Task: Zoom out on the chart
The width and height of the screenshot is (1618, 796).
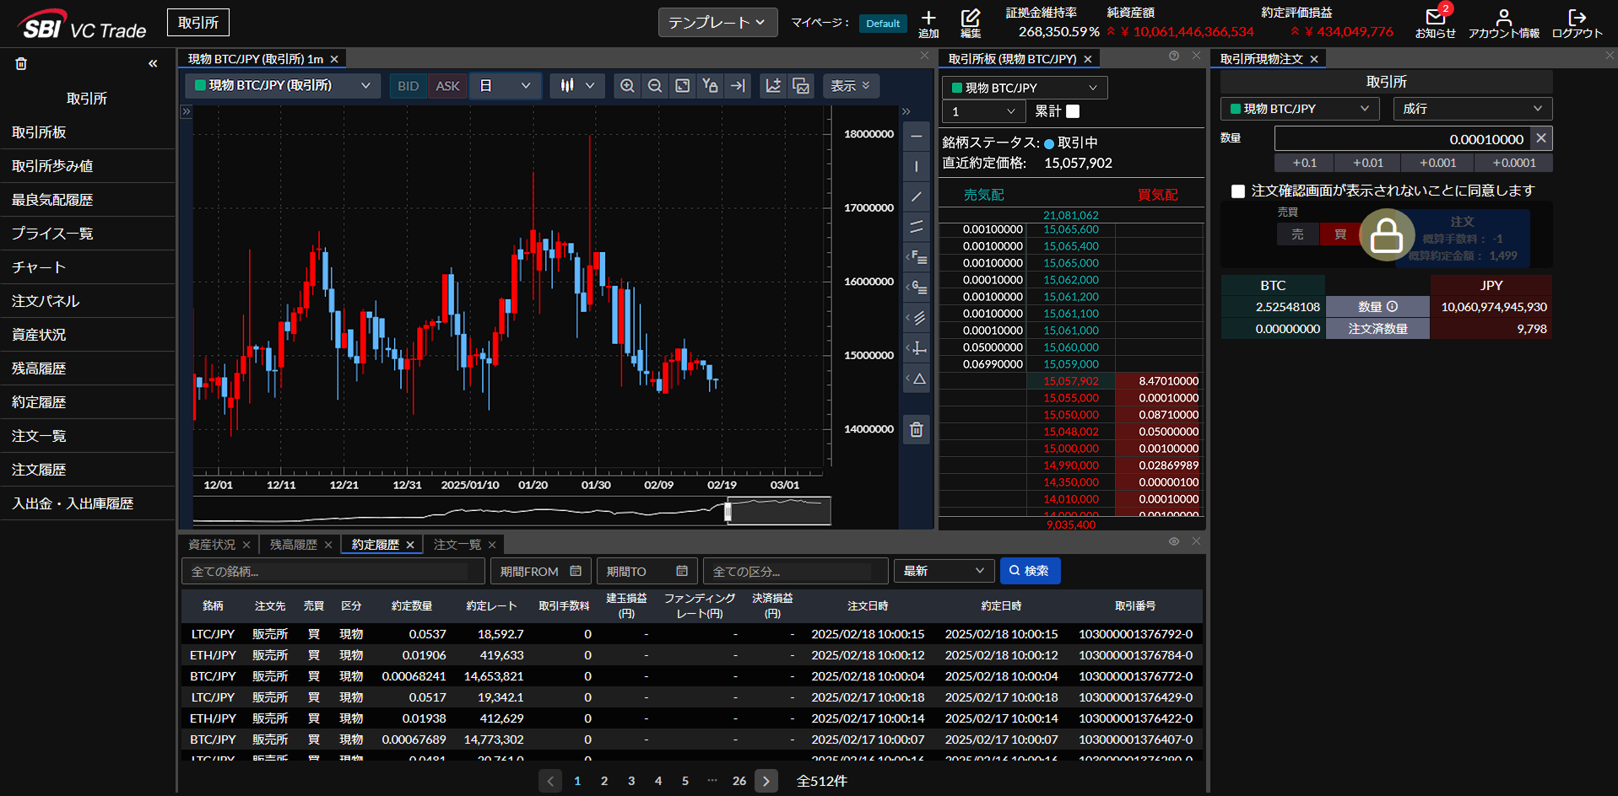Action: pyautogui.click(x=655, y=86)
